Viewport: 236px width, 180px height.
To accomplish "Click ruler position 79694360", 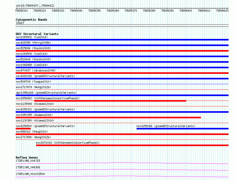I will 113,11.
